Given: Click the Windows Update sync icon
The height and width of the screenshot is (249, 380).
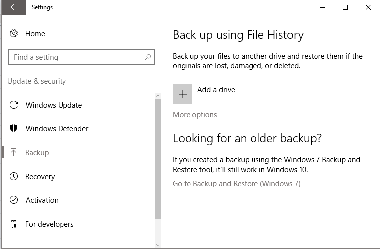Looking at the screenshot, I should tap(14, 105).
